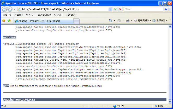Viewport: 173px width, 109px height.
Task: Open a new blank tab
Action: tap(76, 21)
